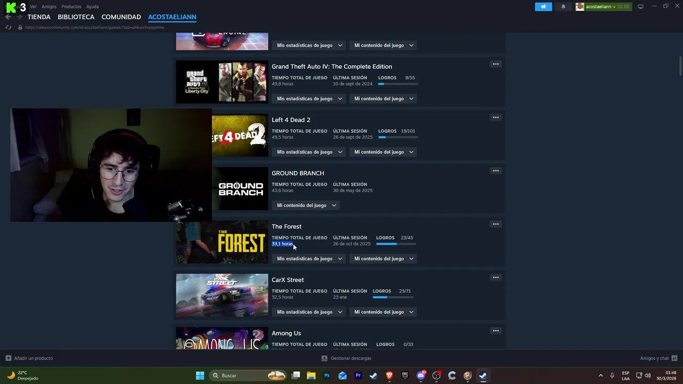Image resolution: width=683 pixels, height=384 pixels.
Task: Open Discord from the taskbar
Action: (421, 375)
